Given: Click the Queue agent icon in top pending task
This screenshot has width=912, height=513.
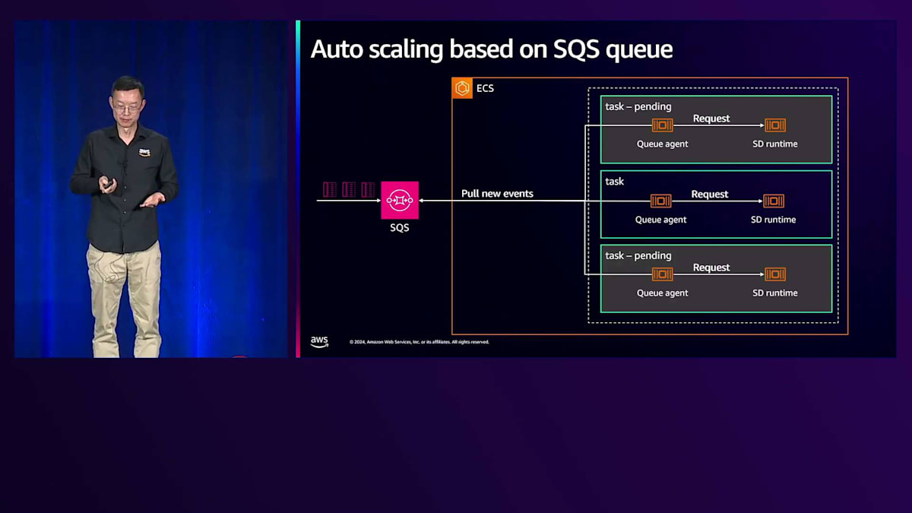Looking at the screenshot, I should pos(662,125).
